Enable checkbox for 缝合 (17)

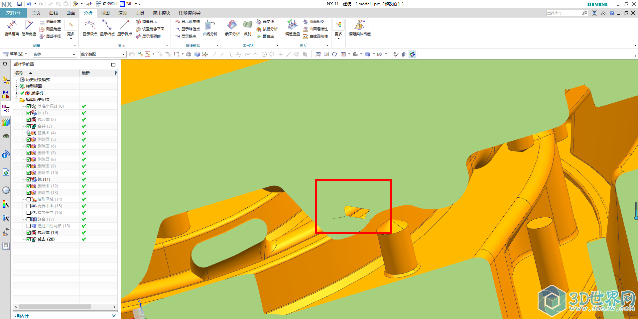(29, 219)
